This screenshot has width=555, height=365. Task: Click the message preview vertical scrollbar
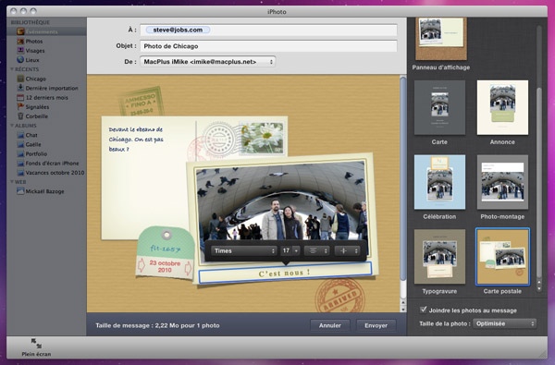point(402,178)
